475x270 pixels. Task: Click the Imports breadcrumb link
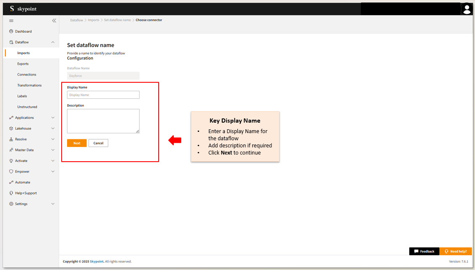coord(94,20)
